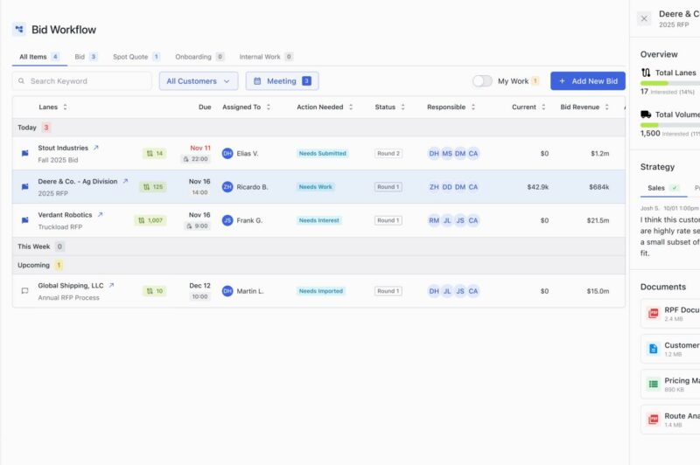Open Deere & Co. Ag Division link arrow

pos(125,181)
